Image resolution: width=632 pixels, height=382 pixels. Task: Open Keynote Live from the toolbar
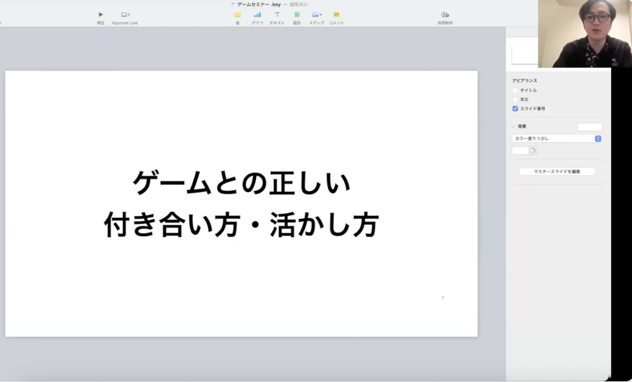coord(125,14)
